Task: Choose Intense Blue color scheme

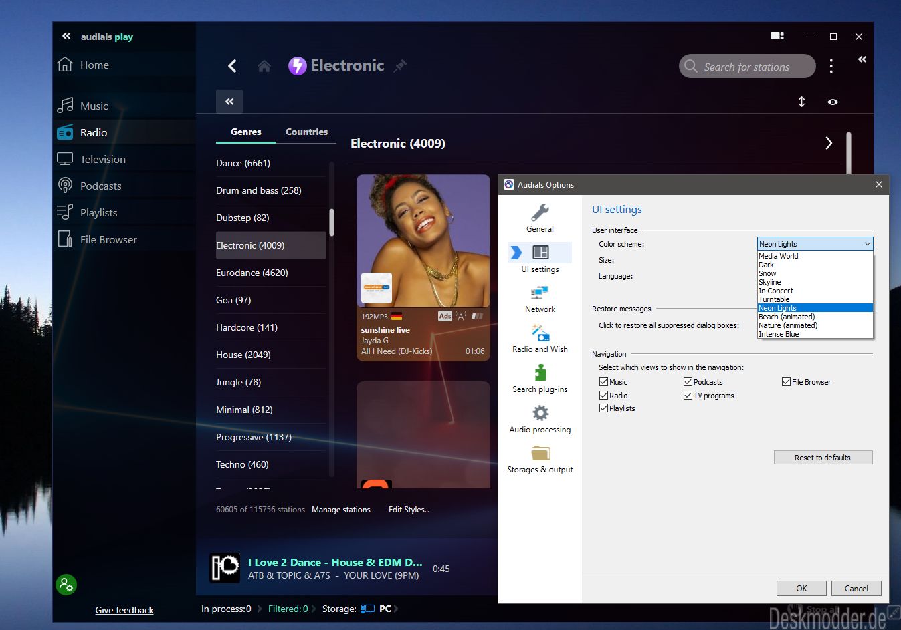Action: tap(815, 334)
